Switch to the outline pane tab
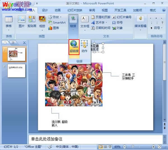Image resolution: width=168 pixels, height=150 pixels. pos(13,43)
